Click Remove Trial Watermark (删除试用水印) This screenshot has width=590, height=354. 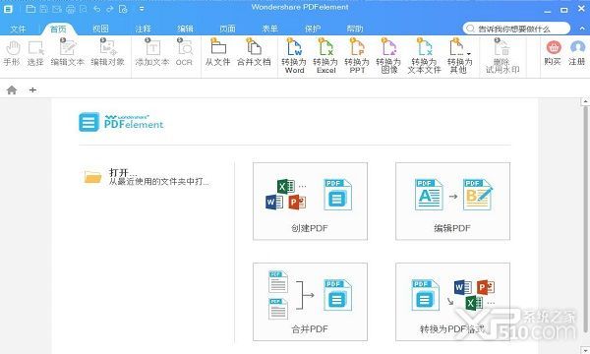(x=502, y=56)
